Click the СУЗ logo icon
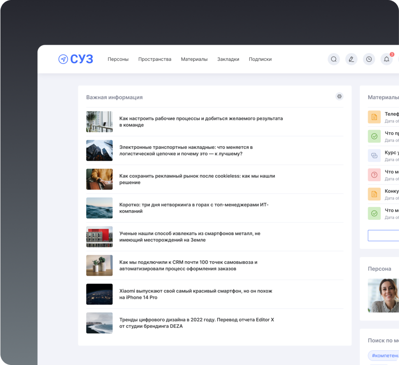399x365 pixels. [63, 59]
